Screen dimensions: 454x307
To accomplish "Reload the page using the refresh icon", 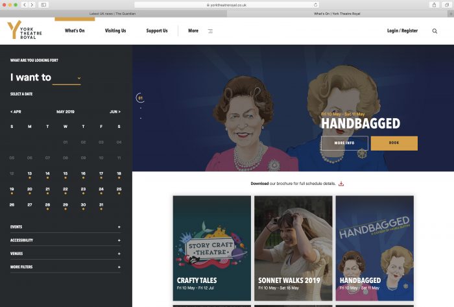I will 315,5.
